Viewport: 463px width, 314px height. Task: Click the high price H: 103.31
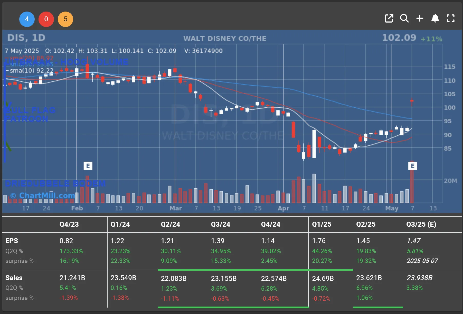click(93, 51)
